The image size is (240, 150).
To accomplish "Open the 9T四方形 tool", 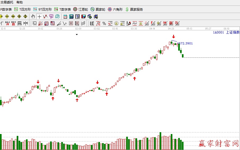I will (42, 9).
